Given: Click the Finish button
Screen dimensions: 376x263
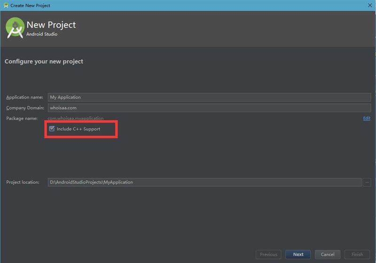Looking at the screenshot, I should tap(357, 255).
